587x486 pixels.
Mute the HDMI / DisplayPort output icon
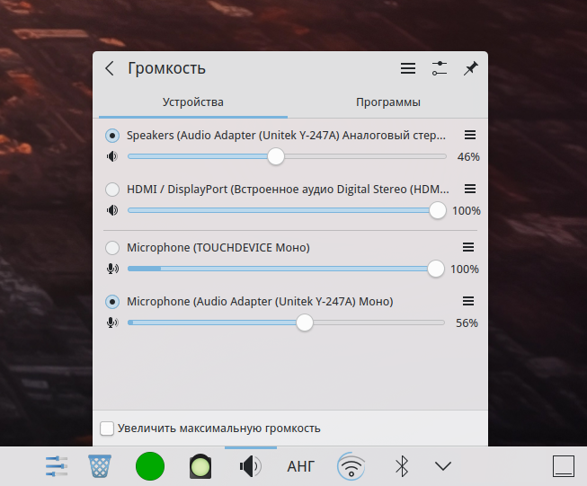point(111,210)
